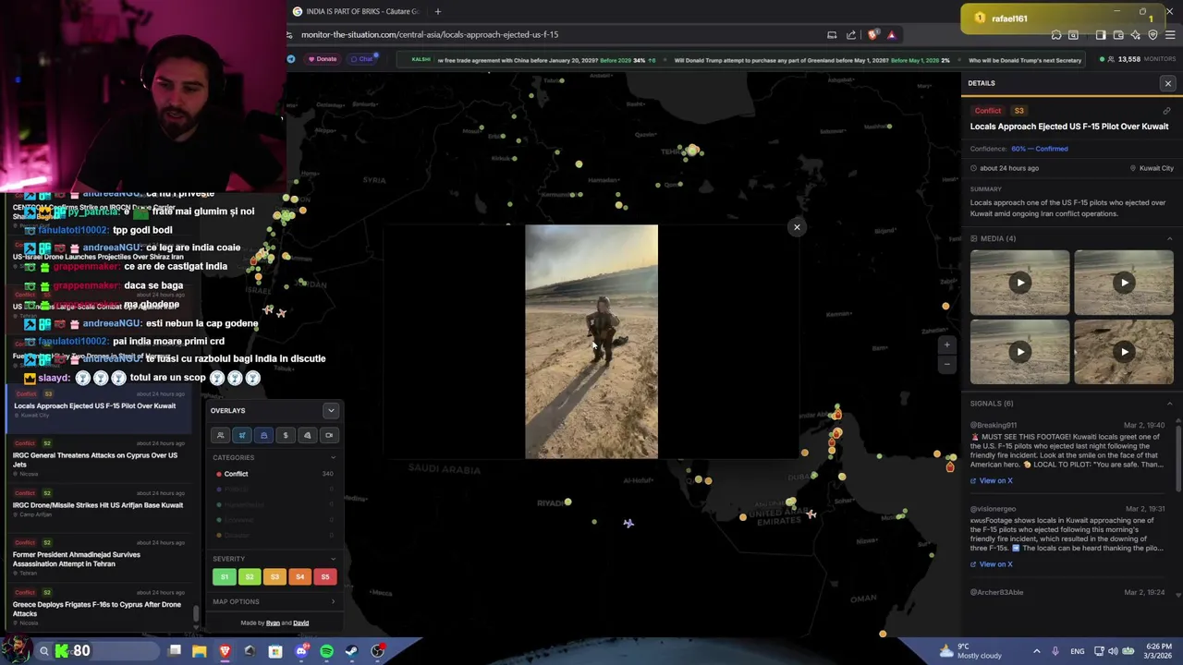The width and height of the screenshot is (1183, 665).
Task: Zoom out on the map
Action: 946,364
